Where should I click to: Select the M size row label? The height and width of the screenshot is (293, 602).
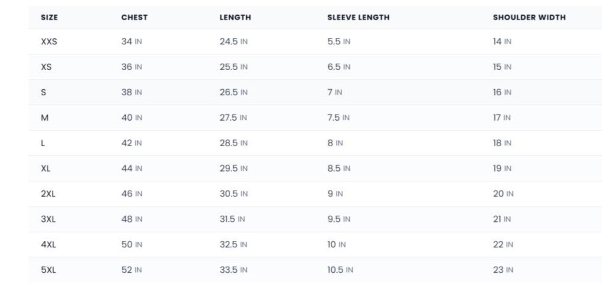click(x=45, y=118)
